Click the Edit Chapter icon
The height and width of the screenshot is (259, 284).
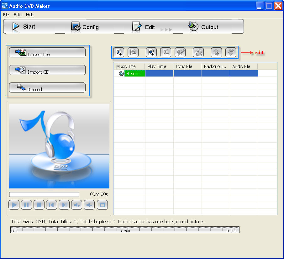coord(180,52)
